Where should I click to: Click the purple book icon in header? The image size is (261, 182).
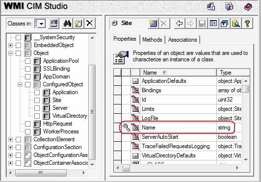coord(248,7)
